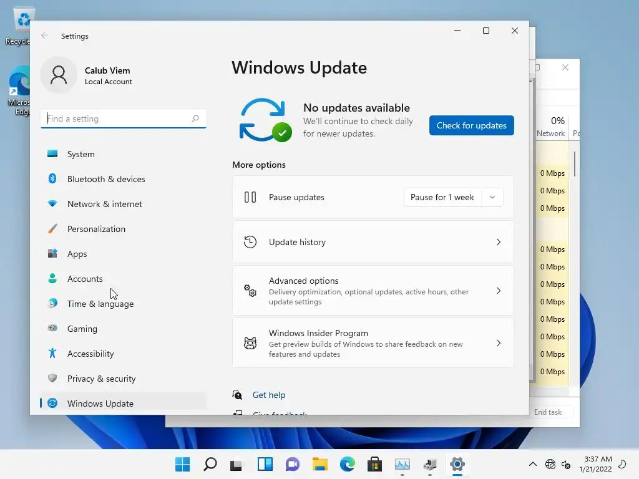Open the clock and date flyout

click(595, 464)
